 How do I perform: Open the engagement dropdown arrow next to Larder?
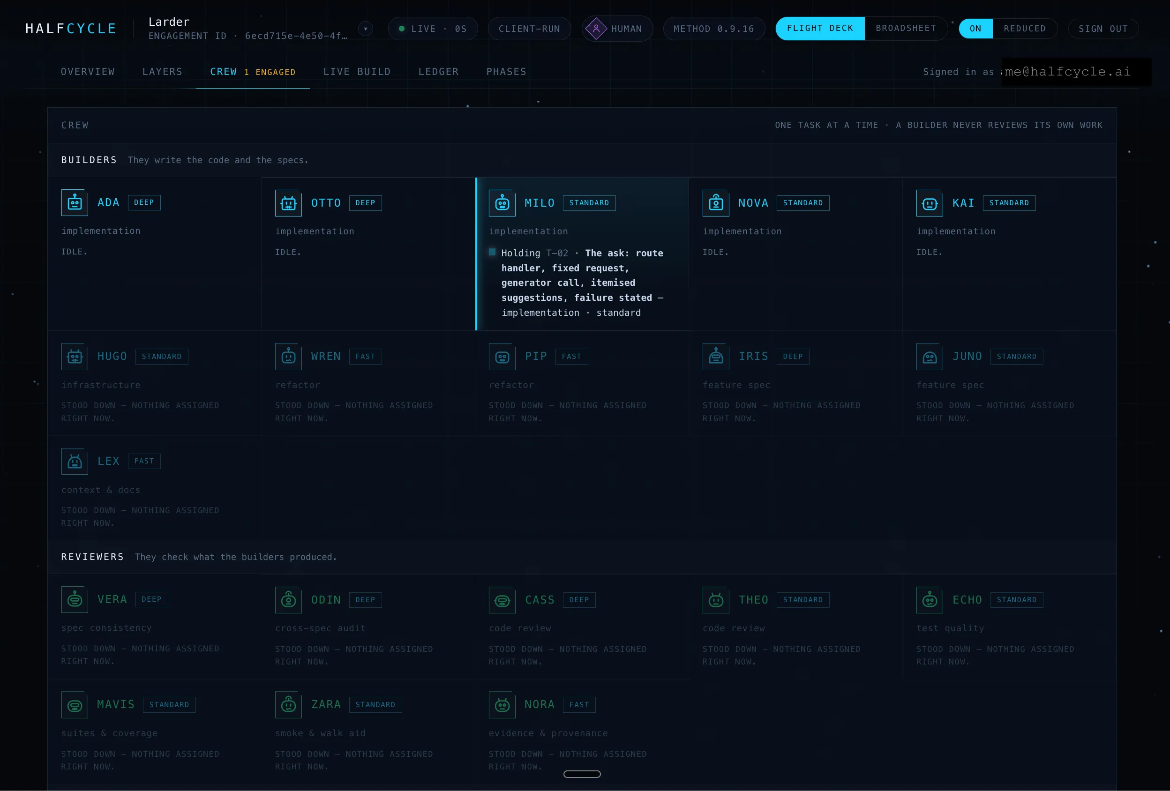366,29
